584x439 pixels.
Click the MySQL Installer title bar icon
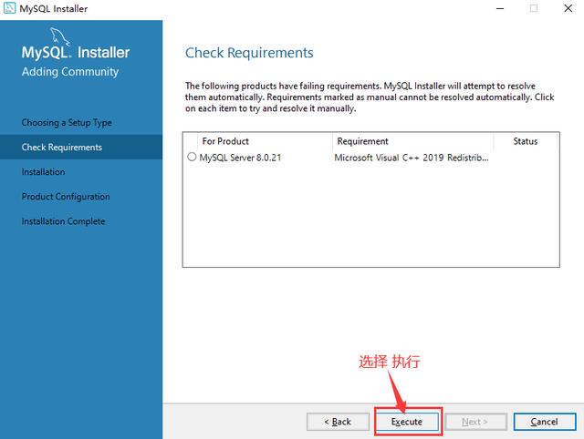point(9,8)
